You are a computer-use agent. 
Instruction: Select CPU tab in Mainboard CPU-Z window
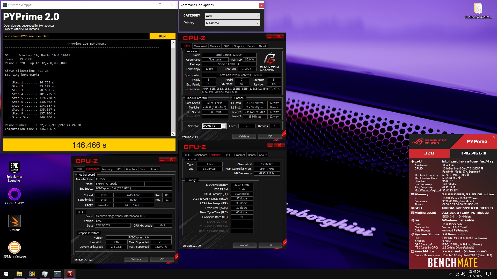pyautogui.click(x=79, y=169)
